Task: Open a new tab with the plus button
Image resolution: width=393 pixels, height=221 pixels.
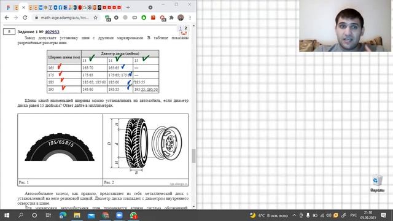Action: (x=128, y=7)
